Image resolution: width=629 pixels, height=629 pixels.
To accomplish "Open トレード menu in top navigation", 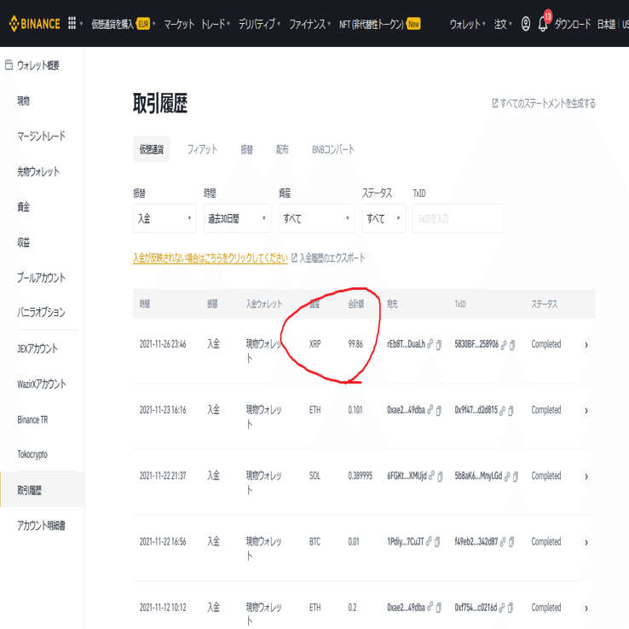I will (216, 24).
